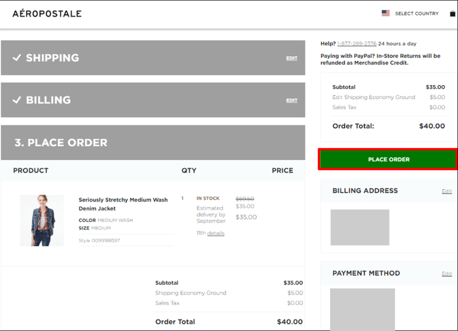Edit the Shipping section
Viewport: 458px width, 331px height.
292,58
